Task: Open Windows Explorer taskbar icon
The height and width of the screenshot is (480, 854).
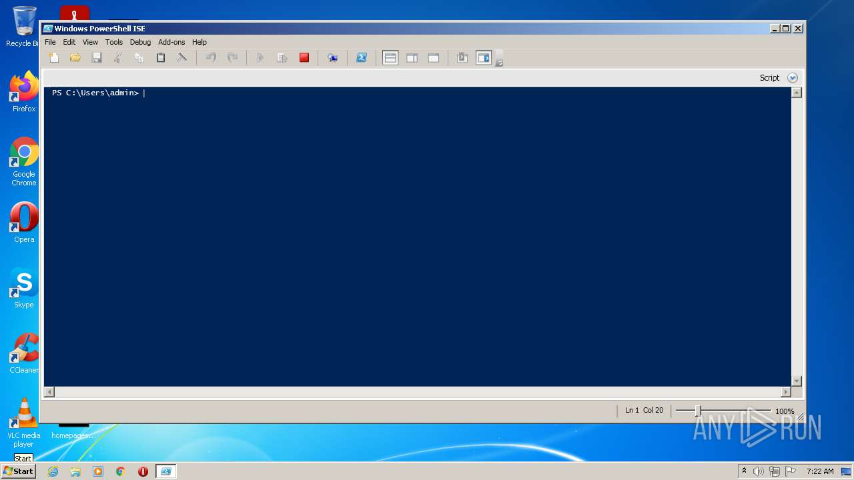Action: [x=75, y=471]
